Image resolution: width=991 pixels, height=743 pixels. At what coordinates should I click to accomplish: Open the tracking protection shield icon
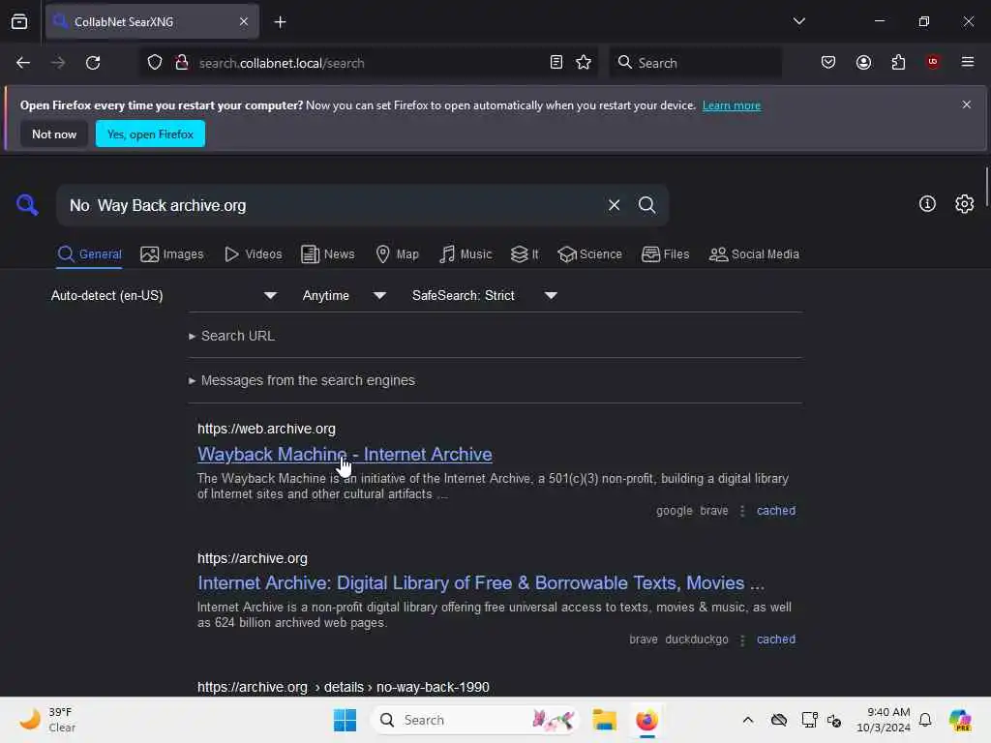click(x=155, y=63)
